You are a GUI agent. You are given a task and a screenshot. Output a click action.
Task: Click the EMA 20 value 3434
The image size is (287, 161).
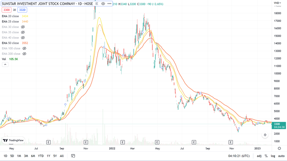click(25, 16)
